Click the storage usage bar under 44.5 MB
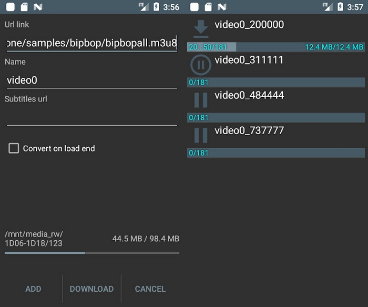Image resolution: width=368 pixels, height=307 pixels. click(91, 253)
